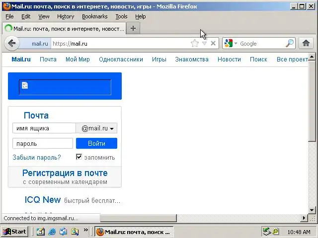Click the Почта heading link in login box
The image size is (318, 238).
coord(36,116)
